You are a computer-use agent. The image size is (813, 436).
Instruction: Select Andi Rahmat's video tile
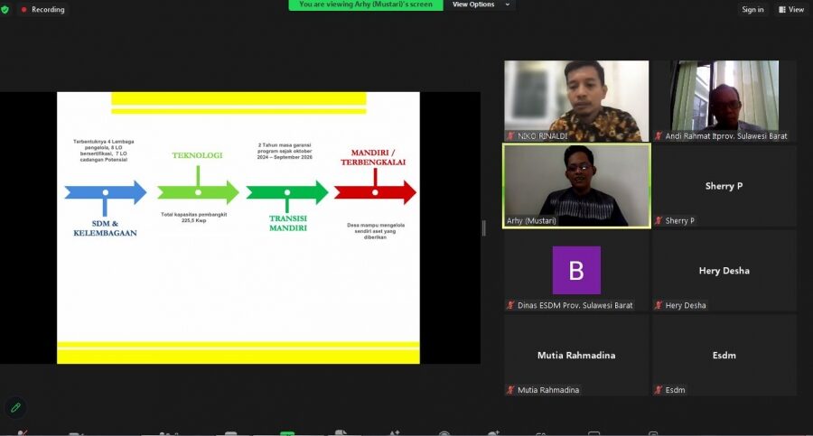(x=724, y=100)
